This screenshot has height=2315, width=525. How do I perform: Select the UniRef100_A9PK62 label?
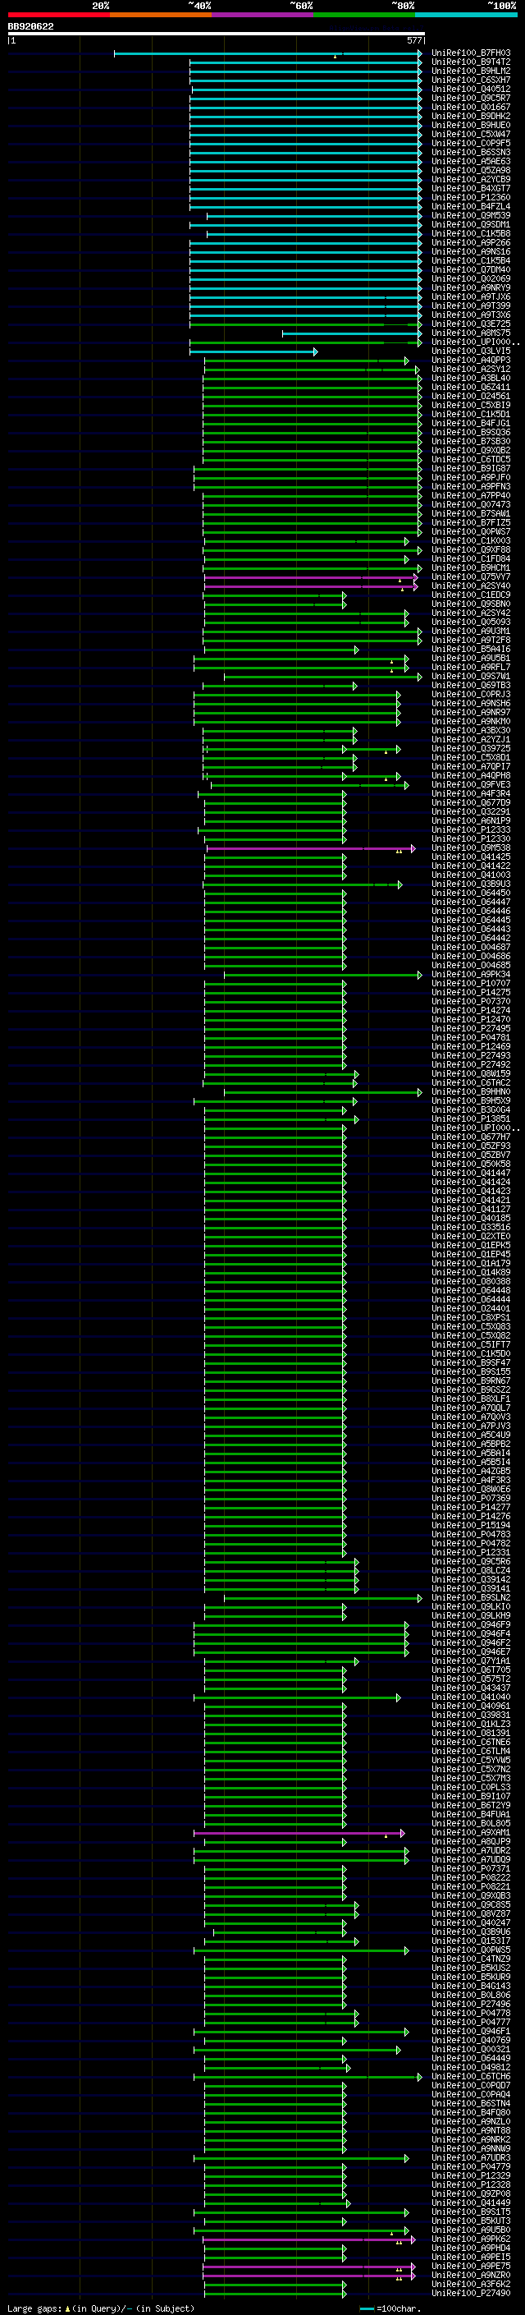[471, 2239]
